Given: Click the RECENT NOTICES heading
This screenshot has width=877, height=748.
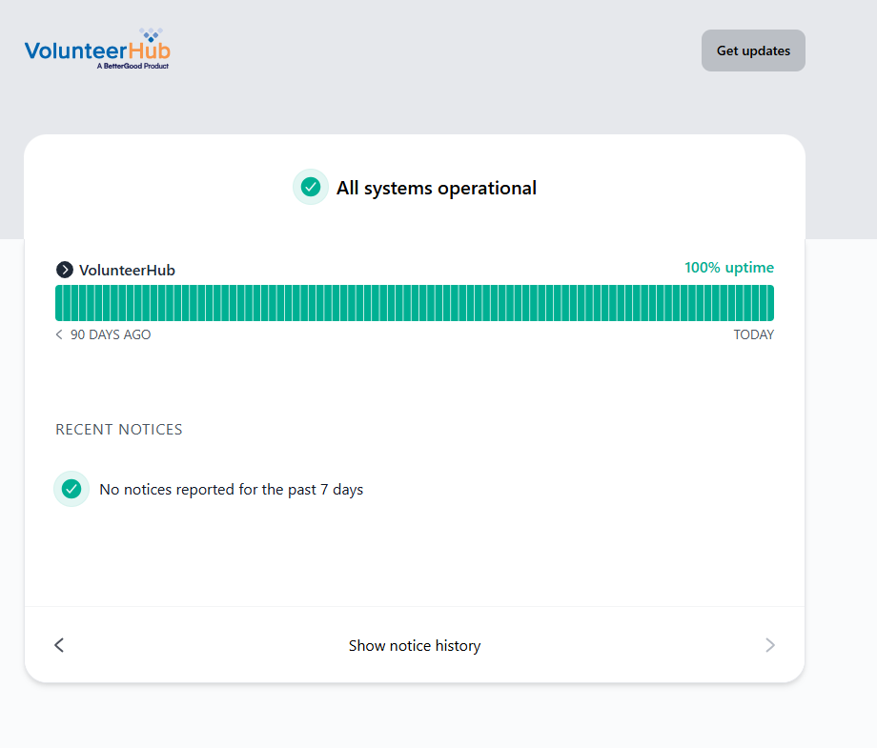Looking at the screenshot, I should pos(118,430).
